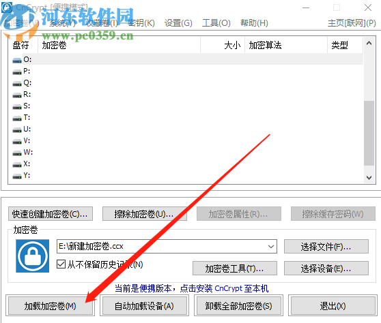Image resolution: width=381 pixels, height=323 pixels.
Task: Select the R: drive letter text
Action: [x=27, y=94]
